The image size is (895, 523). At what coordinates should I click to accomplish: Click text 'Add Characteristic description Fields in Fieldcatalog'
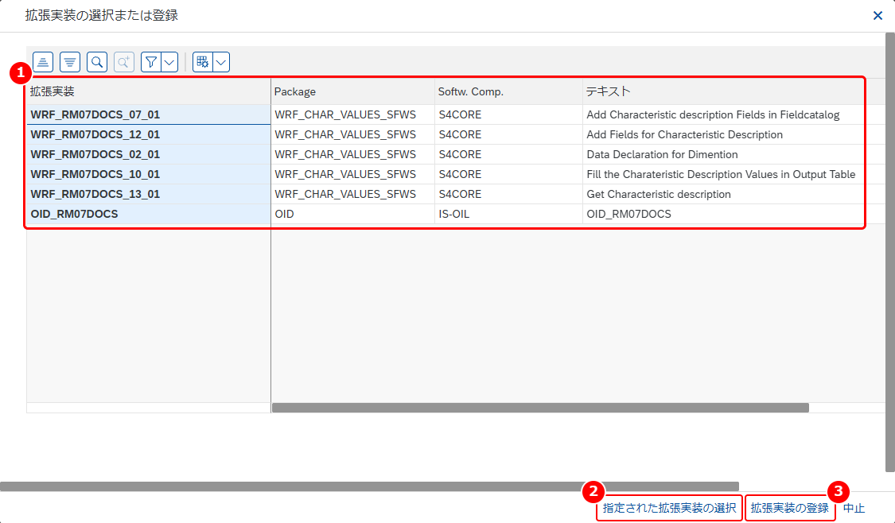713,114
